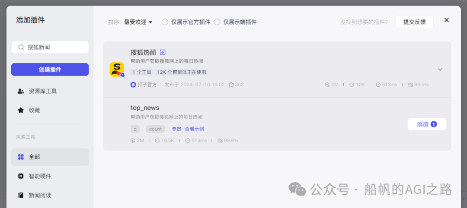Open the 查看示例 link
Image resolution: width=467 pixels, height=208 pixels.
point(194,129)
